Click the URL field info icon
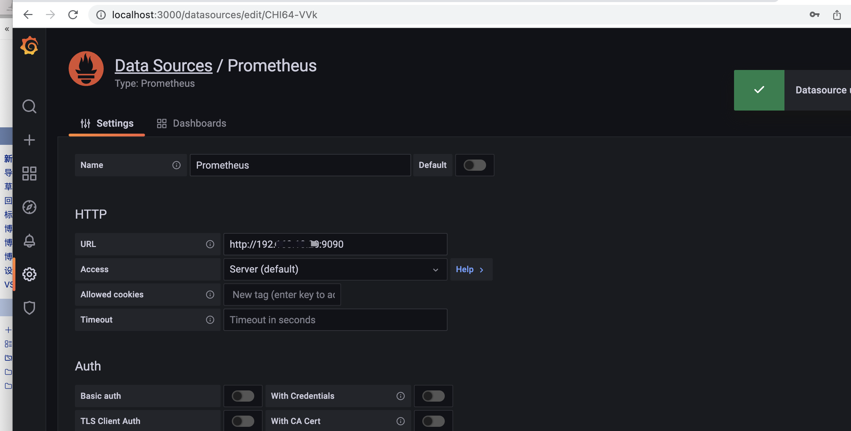The width and height of the screenshot is (851, 431). (210, 244)
